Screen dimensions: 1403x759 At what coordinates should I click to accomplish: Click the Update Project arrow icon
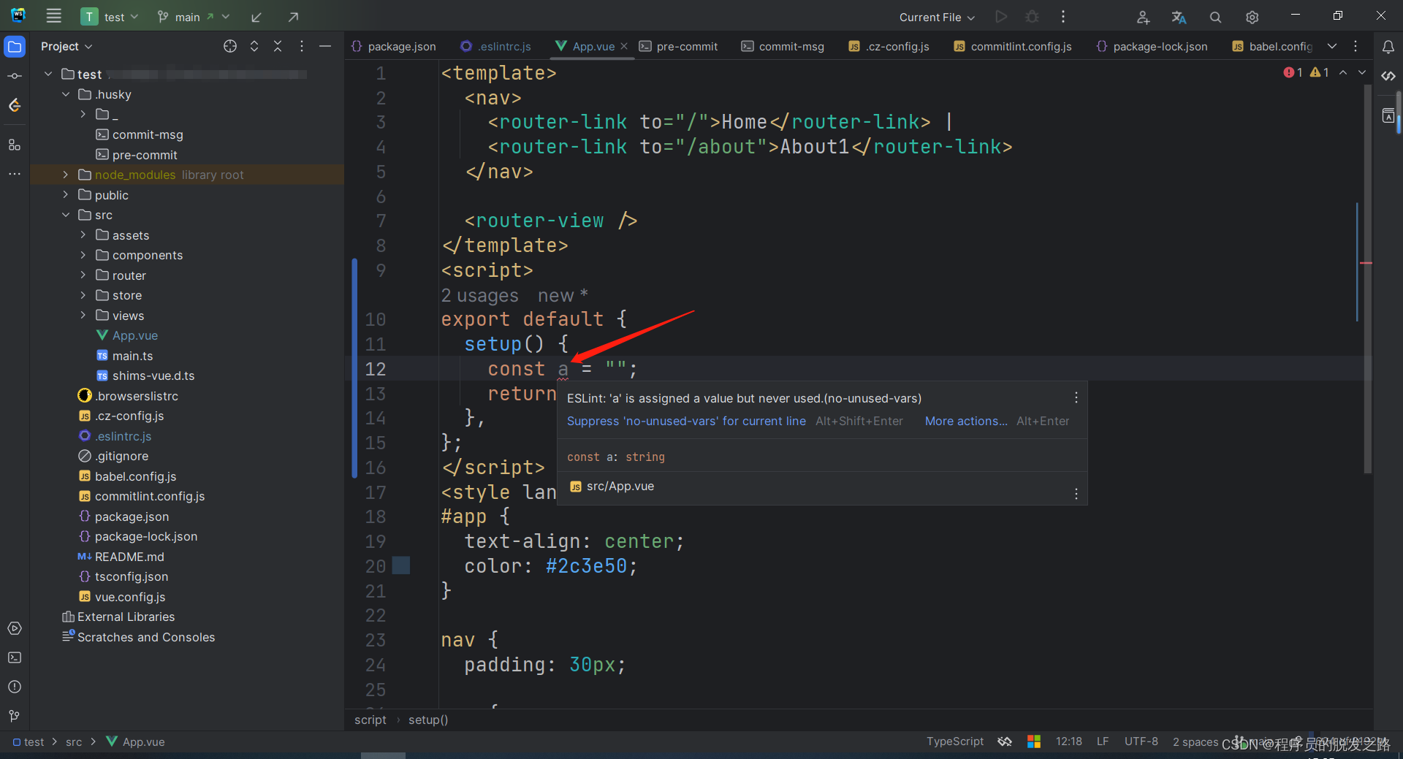tap(256, 17)
